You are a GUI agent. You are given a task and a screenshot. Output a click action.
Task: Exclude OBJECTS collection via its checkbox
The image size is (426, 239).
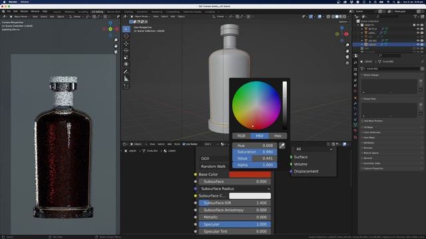(x=414, y=25)
